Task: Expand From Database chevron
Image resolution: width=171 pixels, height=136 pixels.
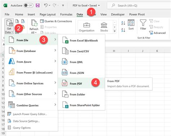Action: click(x=55, y=50)
